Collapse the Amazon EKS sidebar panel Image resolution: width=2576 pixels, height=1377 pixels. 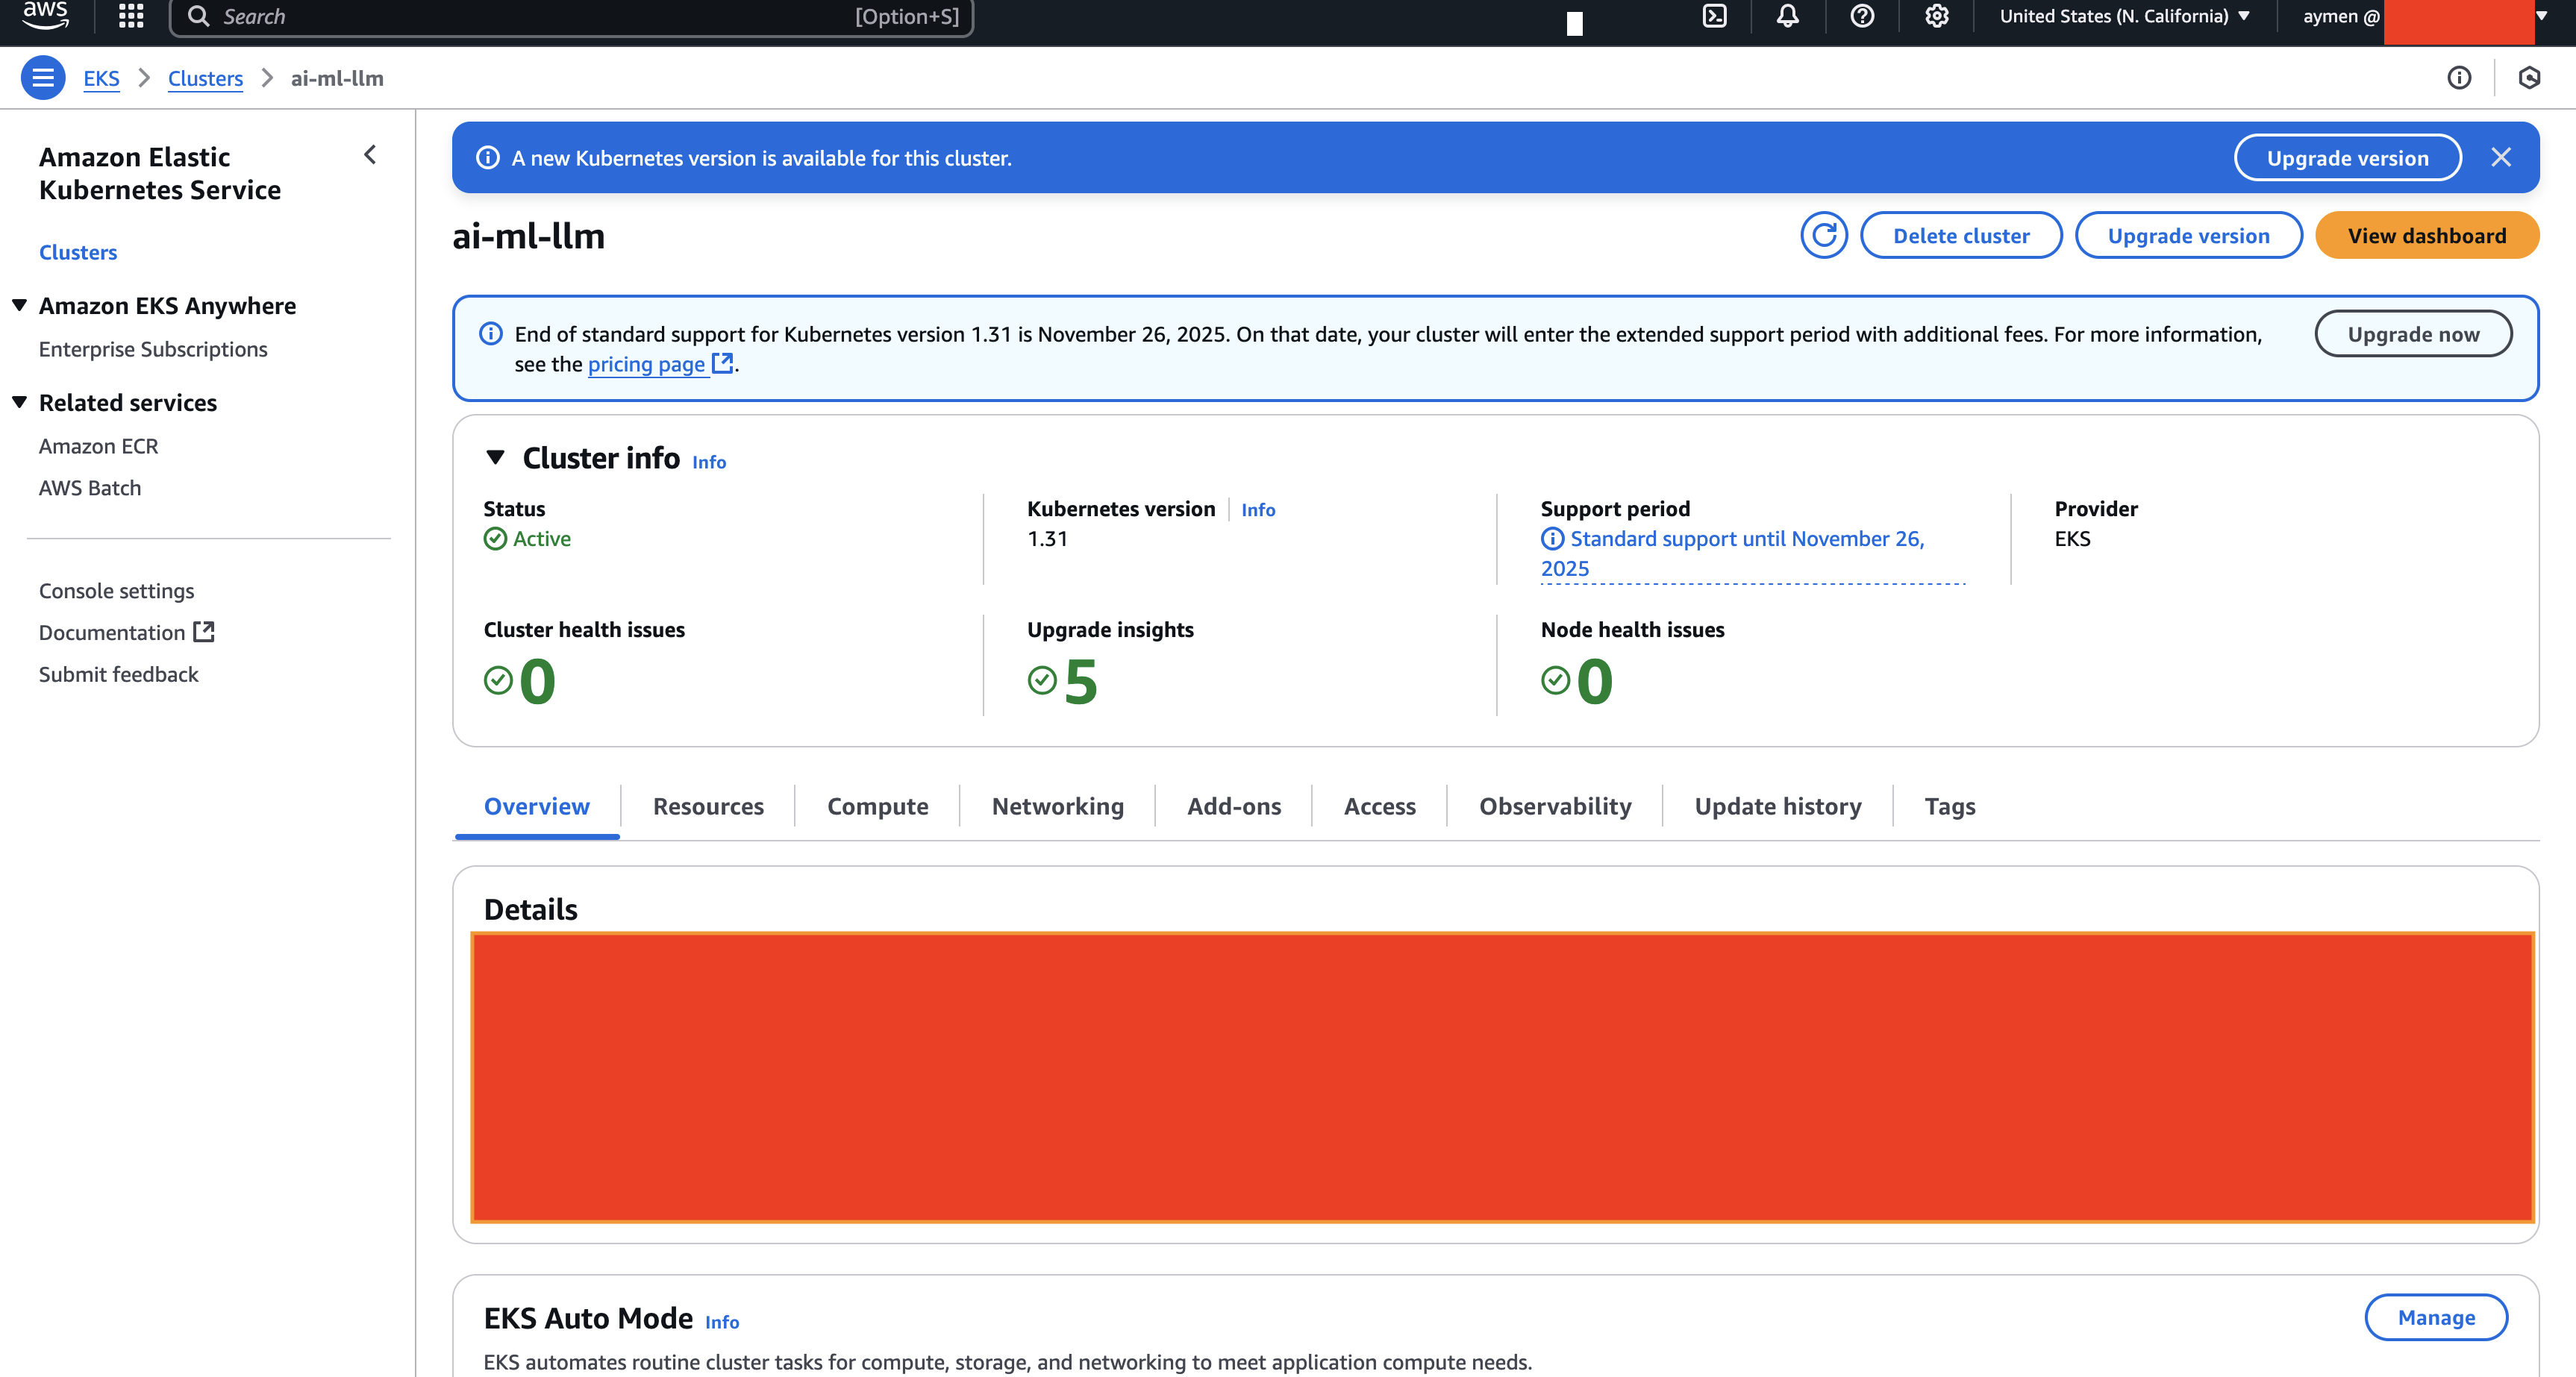coord(370,155)
